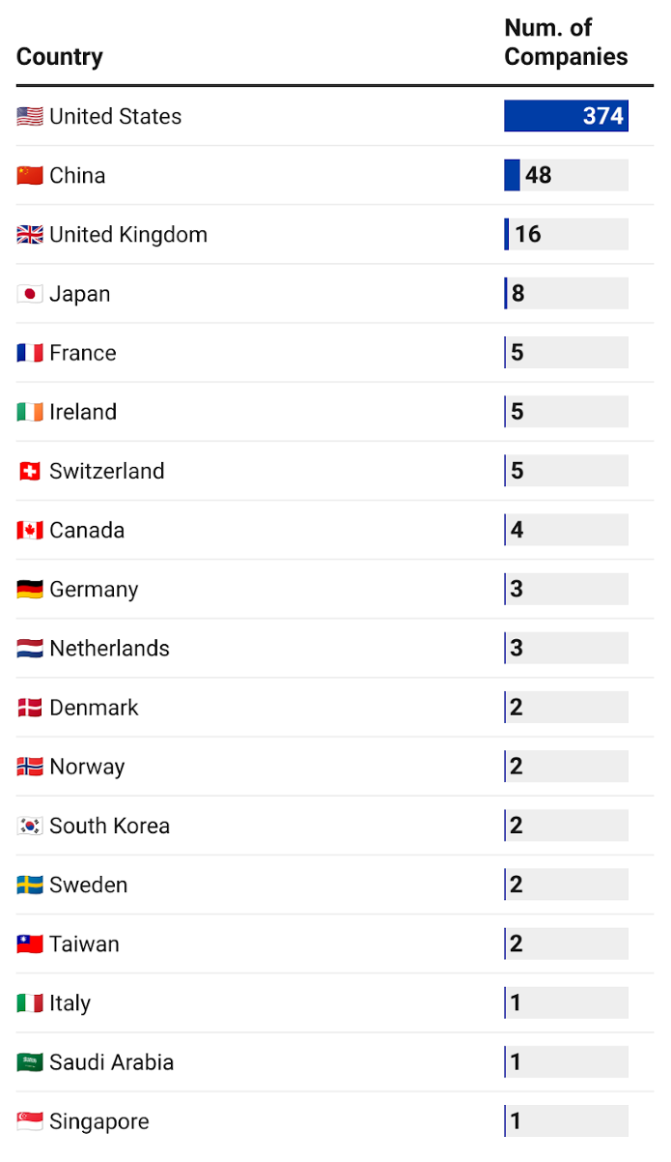Click the South Korea flag icon
Image resolution: width=671 pixels, height=1162 pixels.
click(30, 827)
